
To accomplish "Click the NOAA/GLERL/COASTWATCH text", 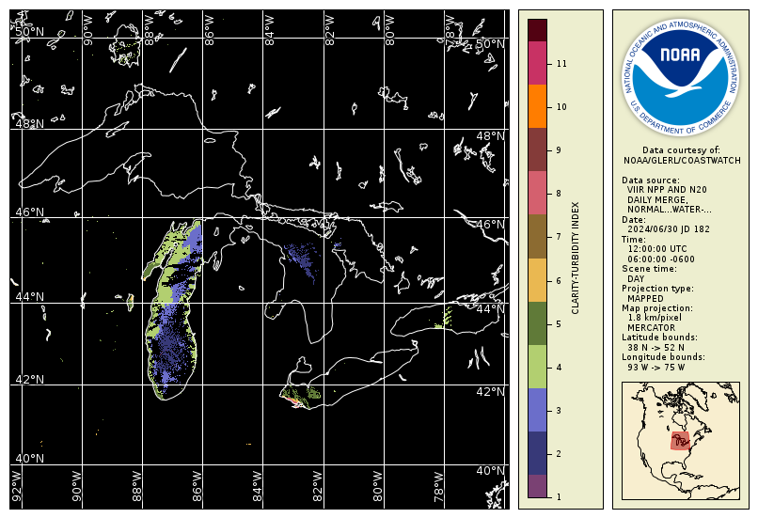I will click(x=682, y=161).
